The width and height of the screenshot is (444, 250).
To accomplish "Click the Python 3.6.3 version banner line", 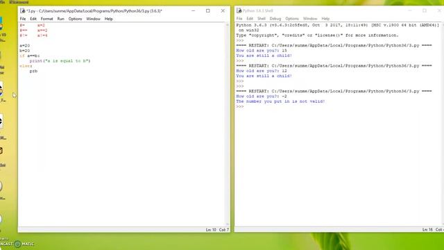I will [338, 25].
